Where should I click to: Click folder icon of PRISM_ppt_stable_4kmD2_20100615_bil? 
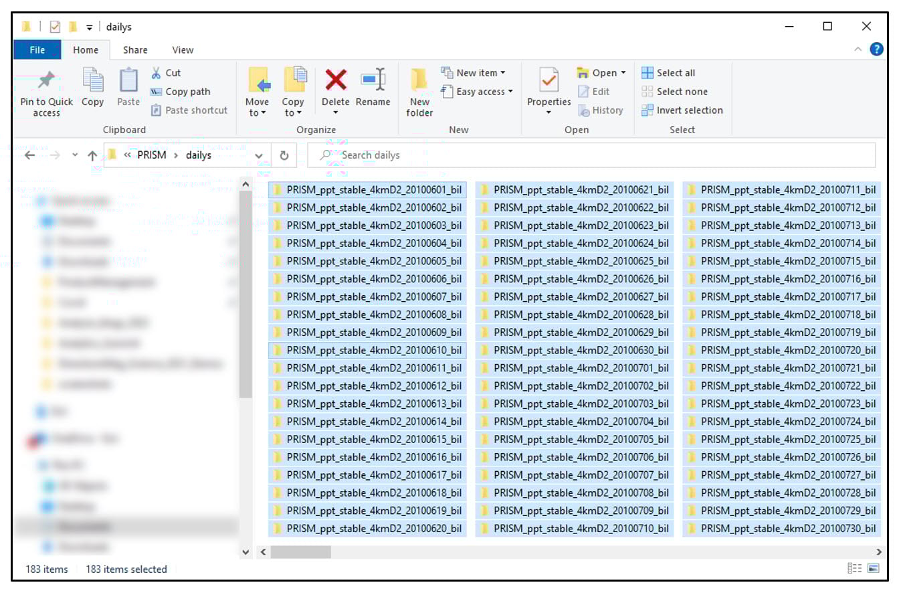point(277,440)
